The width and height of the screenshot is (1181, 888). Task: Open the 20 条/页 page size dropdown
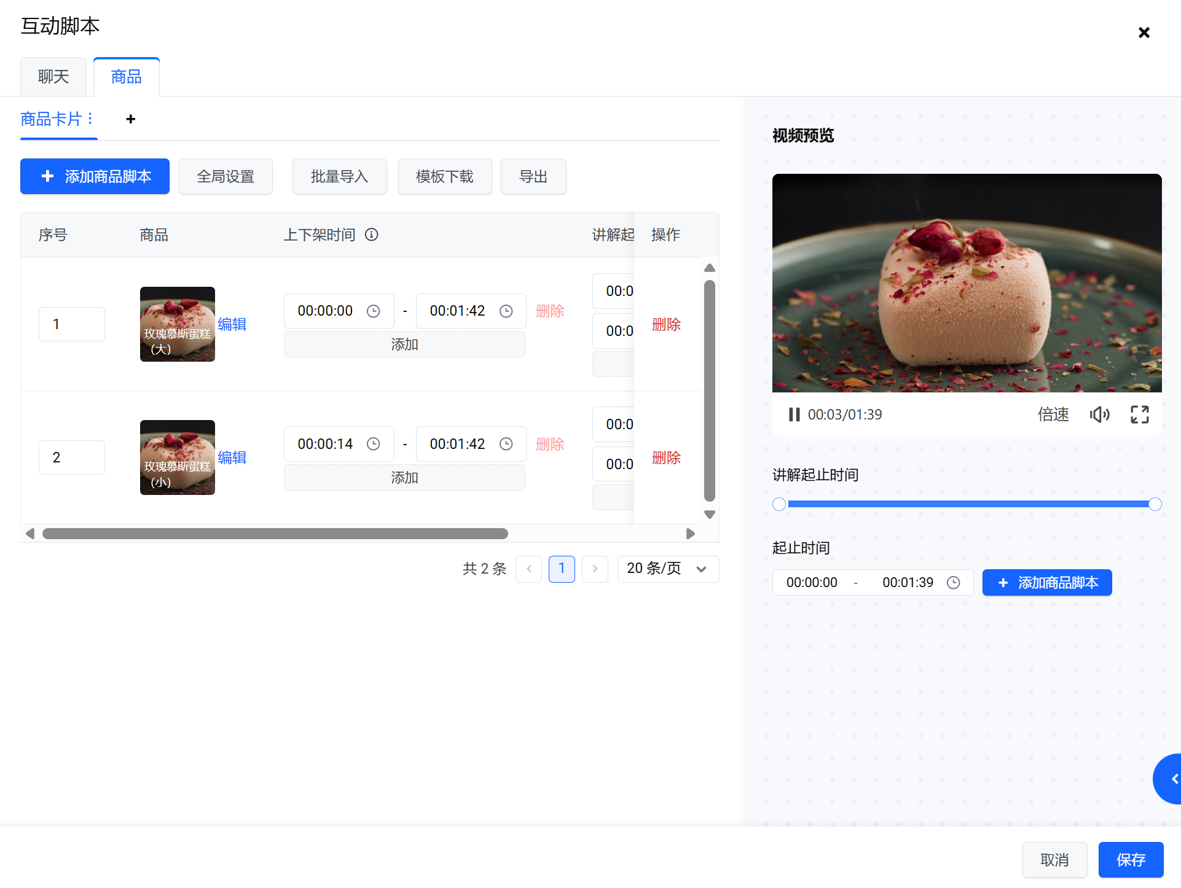tap(668, 569)
